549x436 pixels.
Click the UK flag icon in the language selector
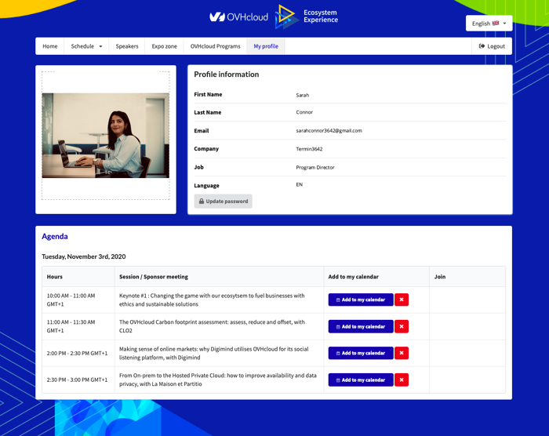tap(496, 23)
